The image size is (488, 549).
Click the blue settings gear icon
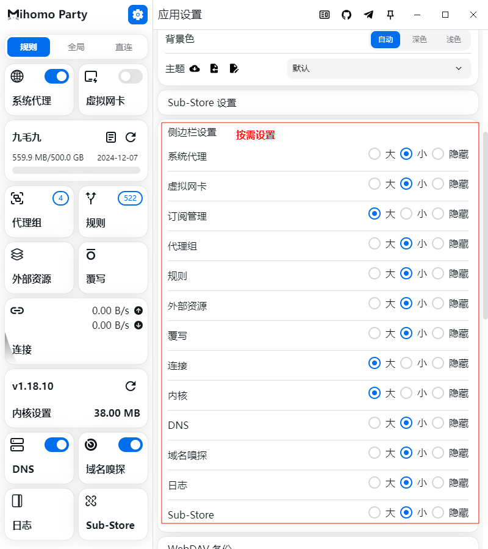pos(138,15)
